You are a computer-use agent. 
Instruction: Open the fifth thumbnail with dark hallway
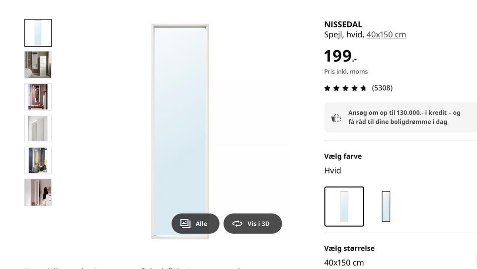click(38, 160)
